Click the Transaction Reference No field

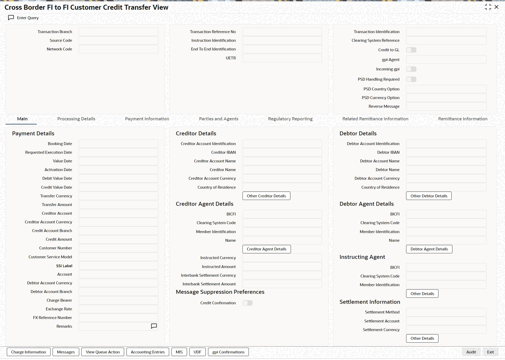tap(282, 32)
